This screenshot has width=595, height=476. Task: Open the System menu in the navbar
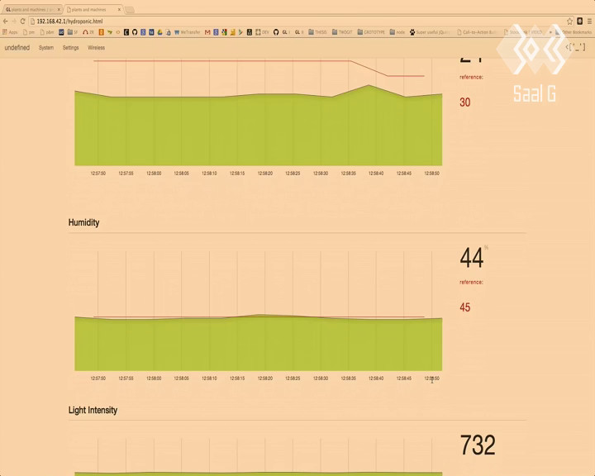click(x=46, y=47)
